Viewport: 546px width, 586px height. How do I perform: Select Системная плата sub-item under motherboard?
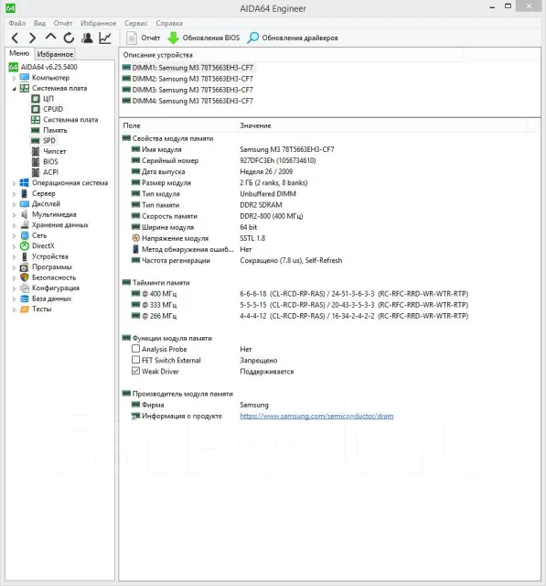[x=70, y=120]
